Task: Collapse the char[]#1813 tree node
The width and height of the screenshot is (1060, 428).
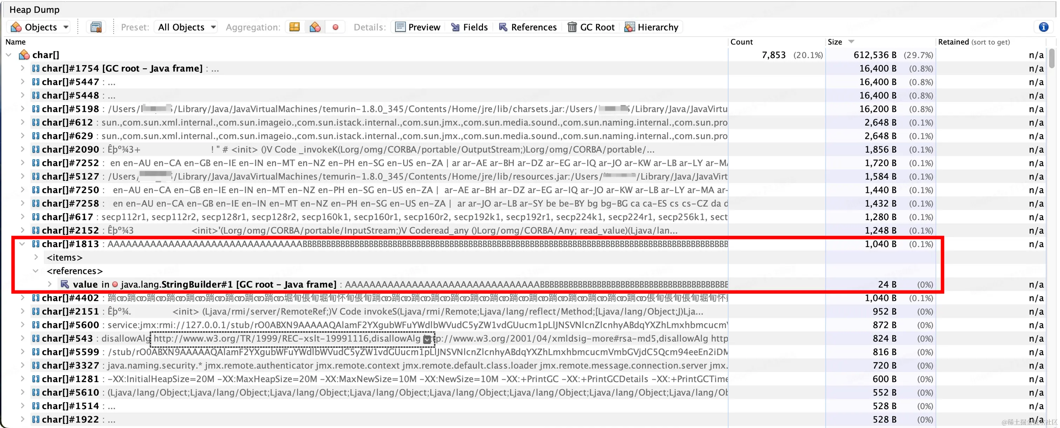Action: click(x=22, y=244)
